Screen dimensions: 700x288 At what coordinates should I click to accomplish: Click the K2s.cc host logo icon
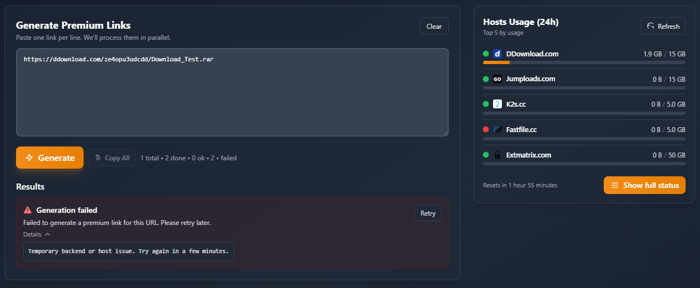[497, 104]
